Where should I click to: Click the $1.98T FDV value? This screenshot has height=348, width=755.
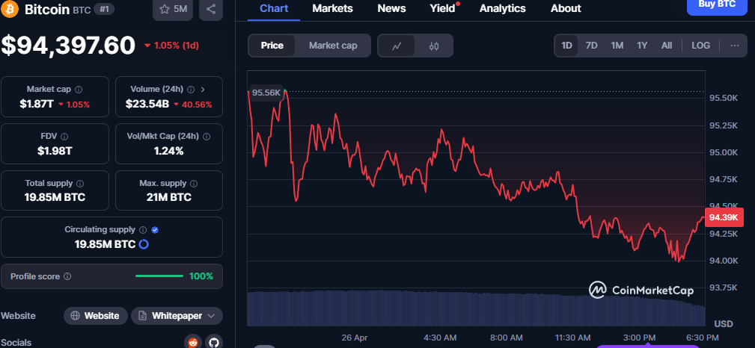[x=55, y=151]
